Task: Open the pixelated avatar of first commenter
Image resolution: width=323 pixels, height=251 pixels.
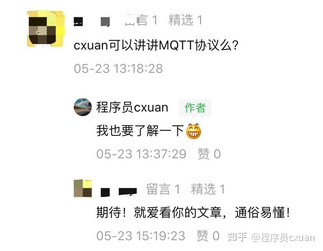Action: click(45, 28)
